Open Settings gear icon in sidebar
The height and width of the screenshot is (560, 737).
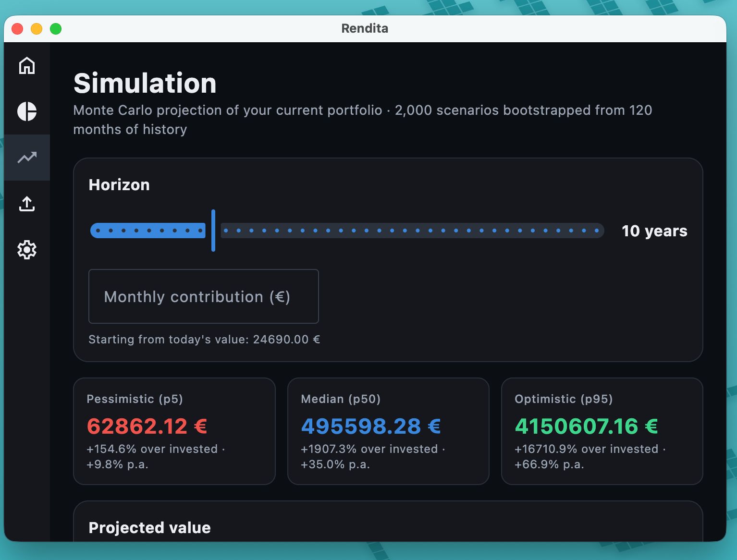pyautogui.click(x=27, y=250)
